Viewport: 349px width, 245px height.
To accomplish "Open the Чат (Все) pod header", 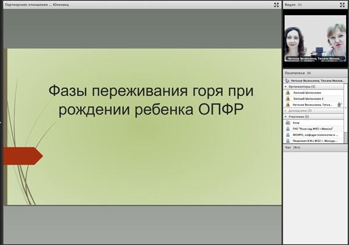I will 315,147.
